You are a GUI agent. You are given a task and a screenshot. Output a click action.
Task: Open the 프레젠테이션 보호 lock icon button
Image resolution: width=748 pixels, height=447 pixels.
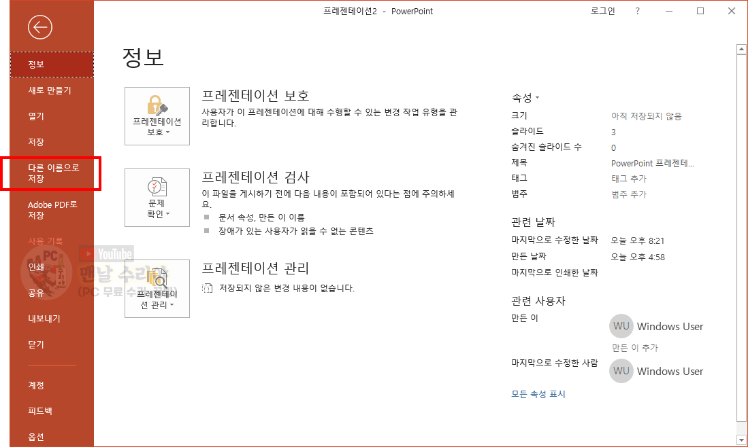pos(157,115)
